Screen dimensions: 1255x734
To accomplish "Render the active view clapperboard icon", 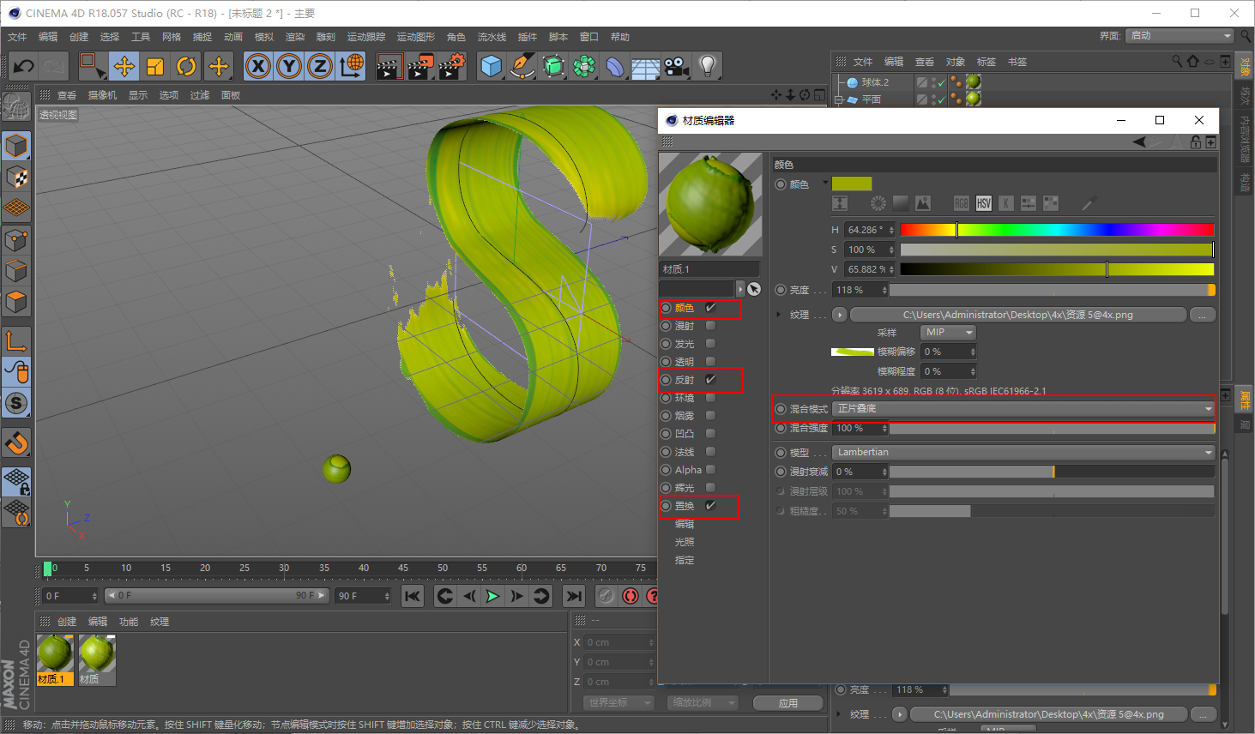I will [x=389, y=66].
